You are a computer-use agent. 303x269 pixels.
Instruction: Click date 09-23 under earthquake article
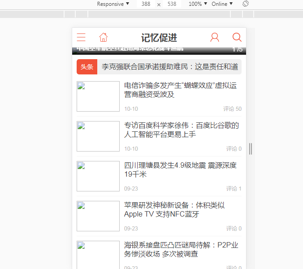tap(131, 189)
